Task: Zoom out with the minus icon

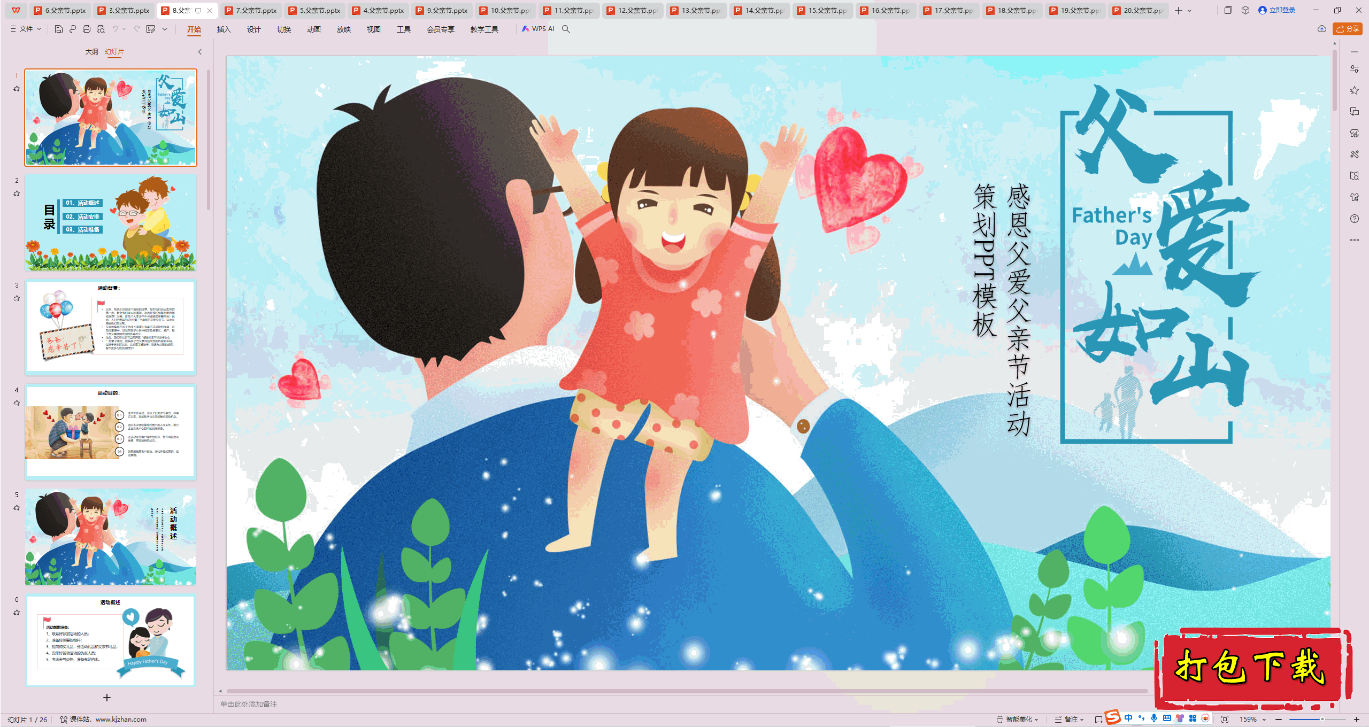Action: 1279,720
